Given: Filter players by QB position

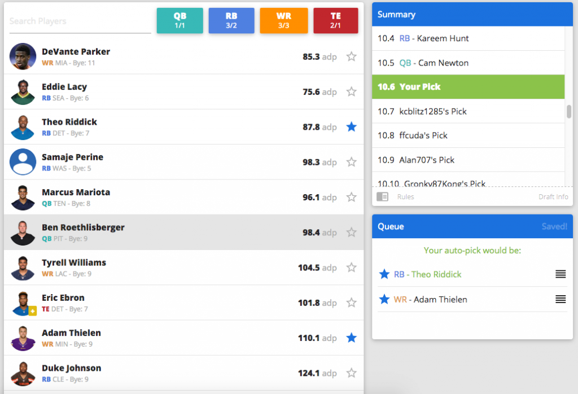Looking at the screenshot, I should [179, 21].
